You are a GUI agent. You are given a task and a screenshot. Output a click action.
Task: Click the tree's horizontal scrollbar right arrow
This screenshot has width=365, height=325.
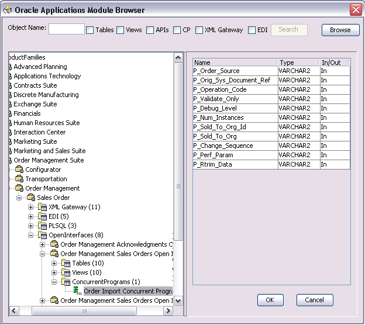[168, 311]
